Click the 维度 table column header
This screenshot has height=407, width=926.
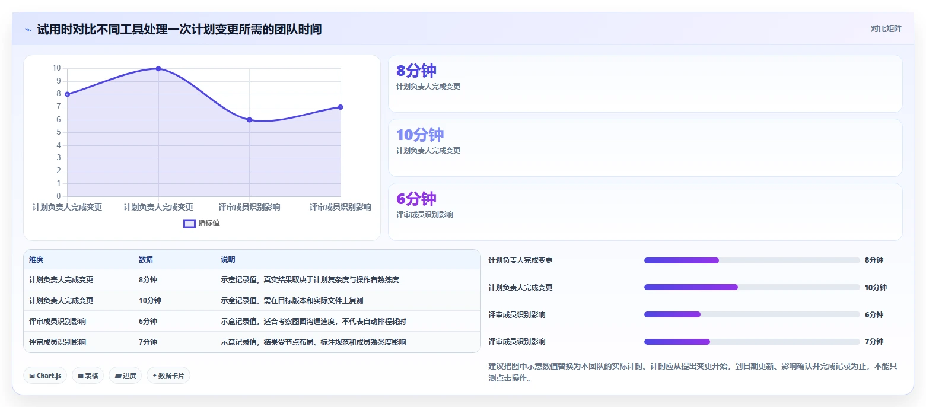pos(36,260)
